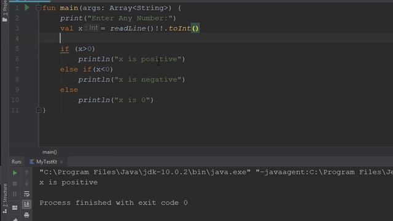Click the 'fun' keyword on line 1
Image resolution: width=393 pixels, height=221 pixels.
pyautogui.click(x=49, y=8)
